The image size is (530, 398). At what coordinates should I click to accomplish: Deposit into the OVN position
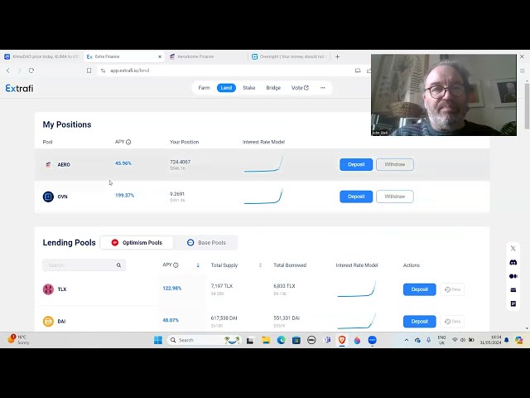click(356, 197)
